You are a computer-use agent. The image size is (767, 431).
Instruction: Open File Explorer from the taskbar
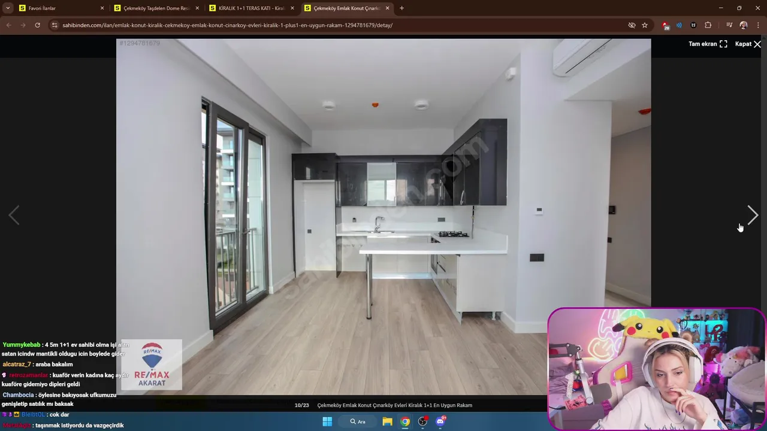click(x=387, y=421)
